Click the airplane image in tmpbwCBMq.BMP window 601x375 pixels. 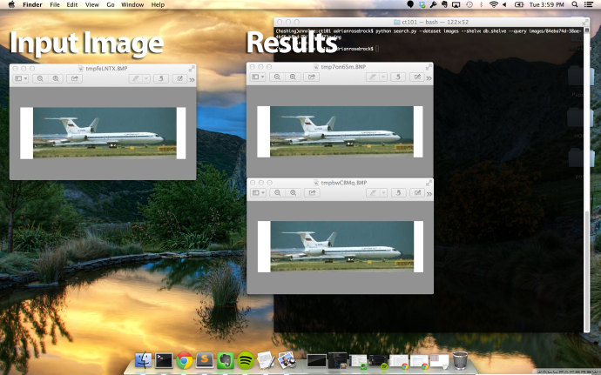(x=342, y=246)
